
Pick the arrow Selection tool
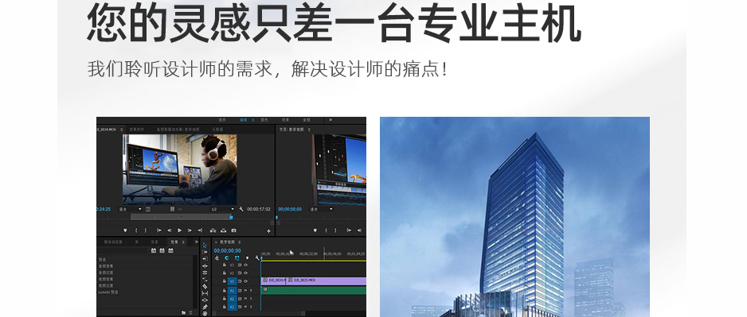point(205,245)
